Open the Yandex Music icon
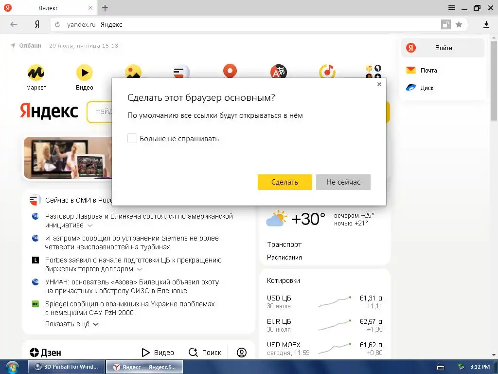This screenshot has width=498, height=374. pos(327,71)
